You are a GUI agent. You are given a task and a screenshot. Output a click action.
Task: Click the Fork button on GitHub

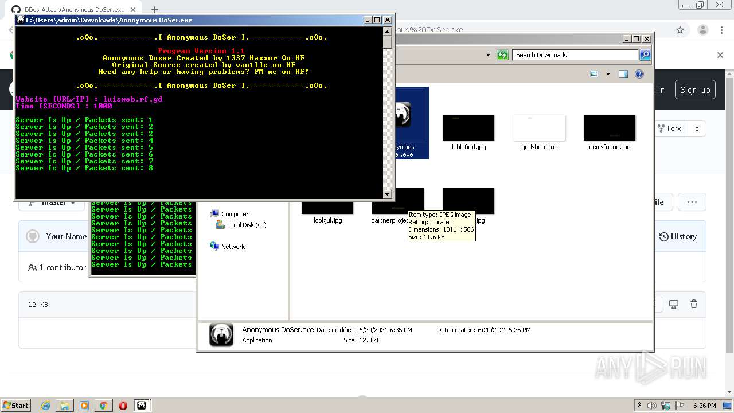coord(669,128)
